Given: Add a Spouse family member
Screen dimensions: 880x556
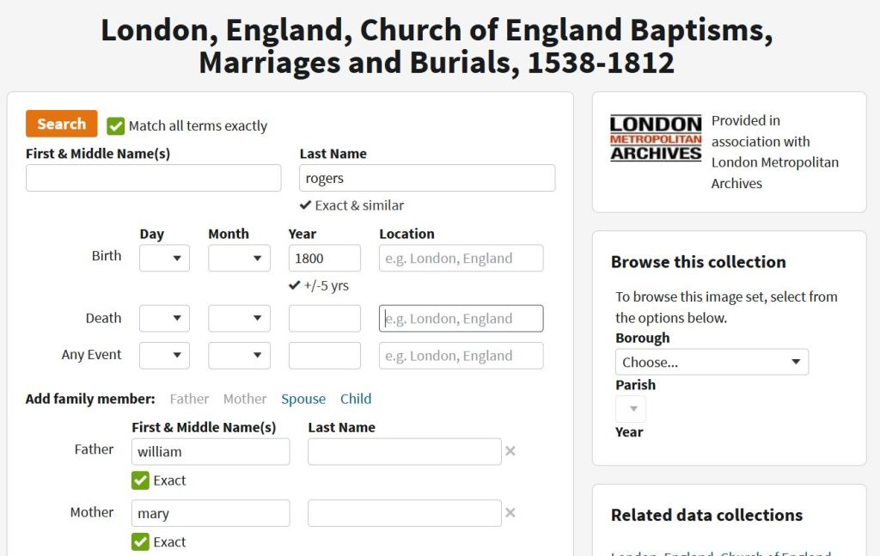Looking at the screenshot, I should [303, 399].
